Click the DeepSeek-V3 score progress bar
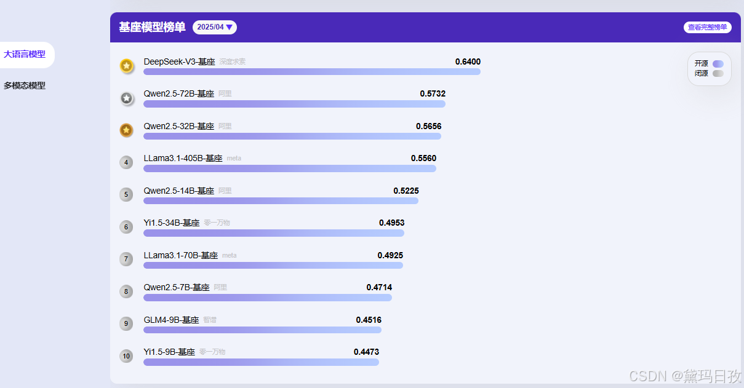 pyautogui.click(x=312, y=71)
